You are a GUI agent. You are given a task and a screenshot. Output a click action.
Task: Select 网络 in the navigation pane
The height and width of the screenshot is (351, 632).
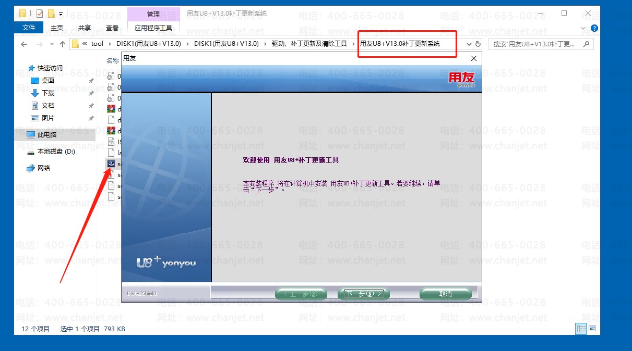pos(44,168)
